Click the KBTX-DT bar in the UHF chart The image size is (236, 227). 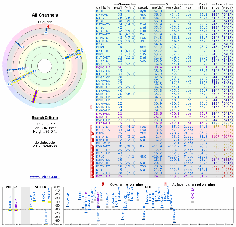[174, 222]
